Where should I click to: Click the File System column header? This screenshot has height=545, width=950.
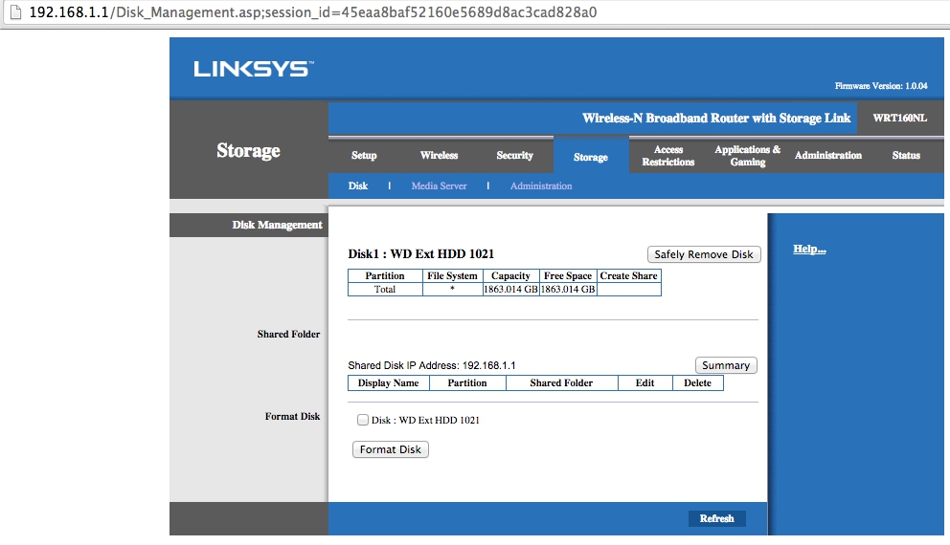click(x=452, y=275)
